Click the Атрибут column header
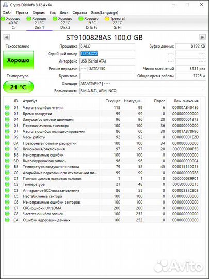209x279 pixels. pos(60,101)
